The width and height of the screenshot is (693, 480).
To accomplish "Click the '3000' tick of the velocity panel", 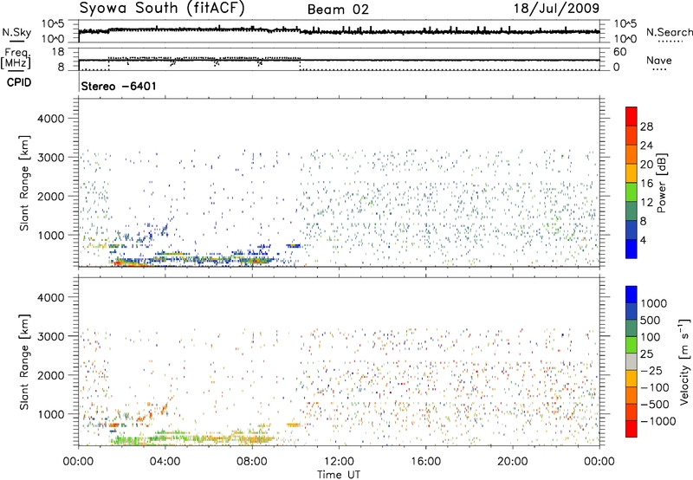I will (50, 336).
